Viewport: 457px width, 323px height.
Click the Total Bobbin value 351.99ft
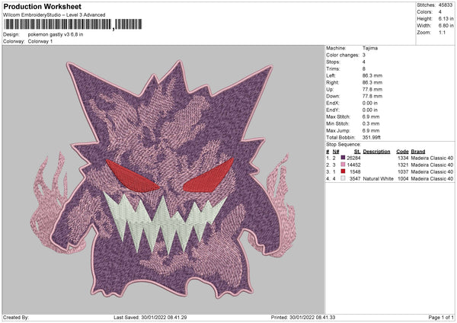[x=374, y=136]
